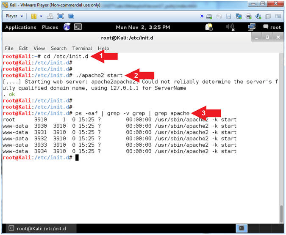Launch a new terminal from the panel icon

tap(78, 27)
